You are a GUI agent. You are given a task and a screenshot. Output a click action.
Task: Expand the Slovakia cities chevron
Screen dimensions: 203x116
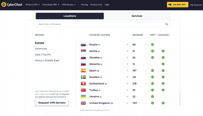127,58
